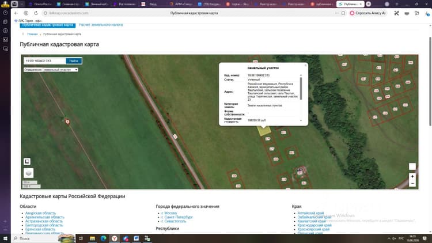Click the white square toggle above zoom controls

412,166
